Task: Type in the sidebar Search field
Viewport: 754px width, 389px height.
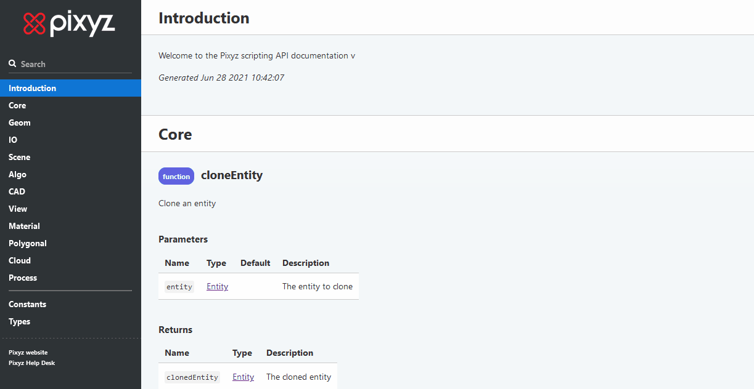Action: tap(74, 64)
